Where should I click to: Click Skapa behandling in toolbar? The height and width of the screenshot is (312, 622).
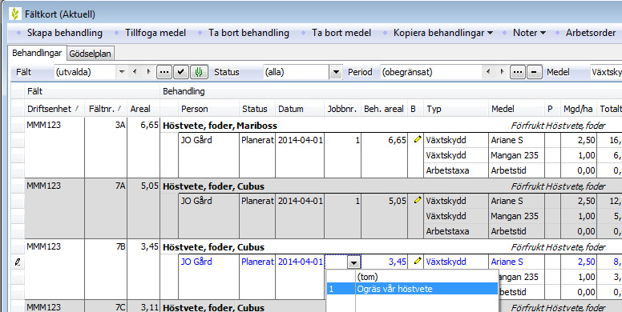[64, 33]
